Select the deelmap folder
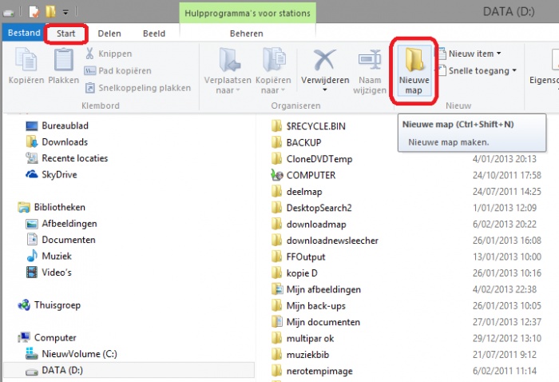559x382 pixels. (x=296, y=192)
